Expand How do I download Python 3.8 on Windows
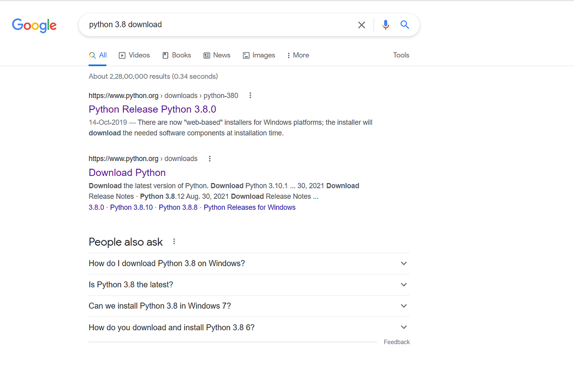Image resolution: width=574 pixels, height=368 pixels. 249,263
